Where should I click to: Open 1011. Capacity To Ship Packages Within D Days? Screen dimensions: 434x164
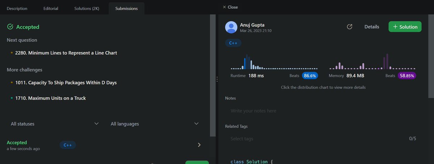click(x=66, y=83)
